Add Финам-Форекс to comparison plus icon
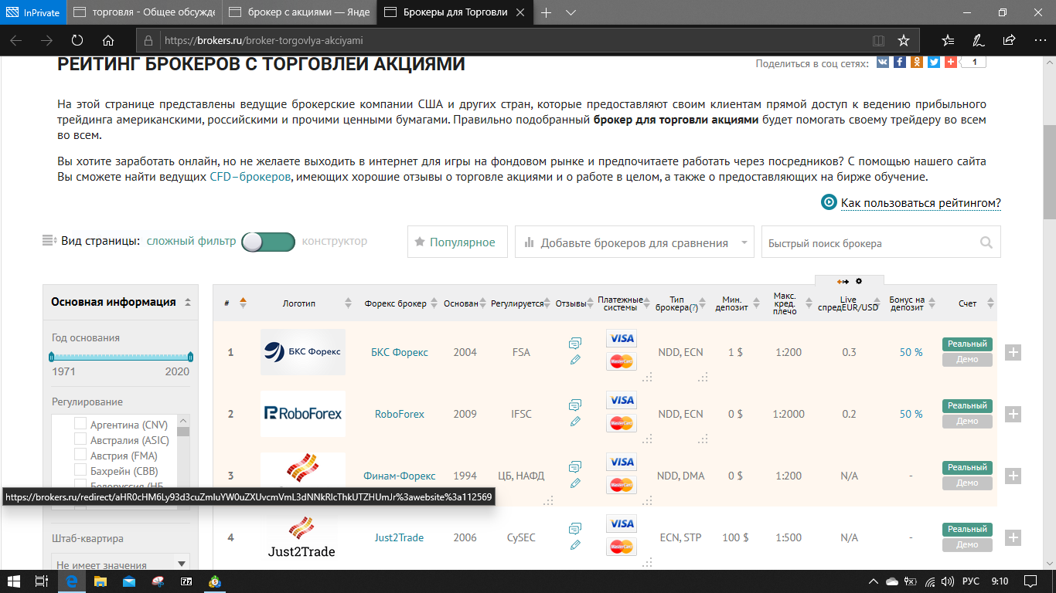 1013,476
